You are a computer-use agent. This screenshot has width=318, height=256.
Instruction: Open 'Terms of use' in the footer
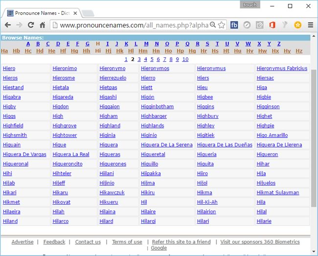click(127, 242)
